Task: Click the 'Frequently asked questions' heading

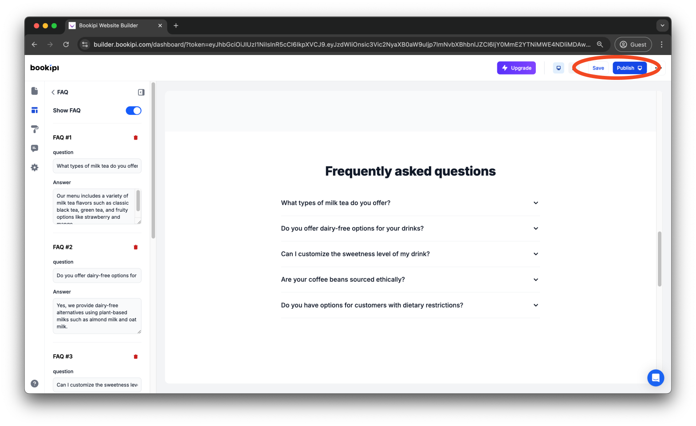Action: (x=410, y=171)
